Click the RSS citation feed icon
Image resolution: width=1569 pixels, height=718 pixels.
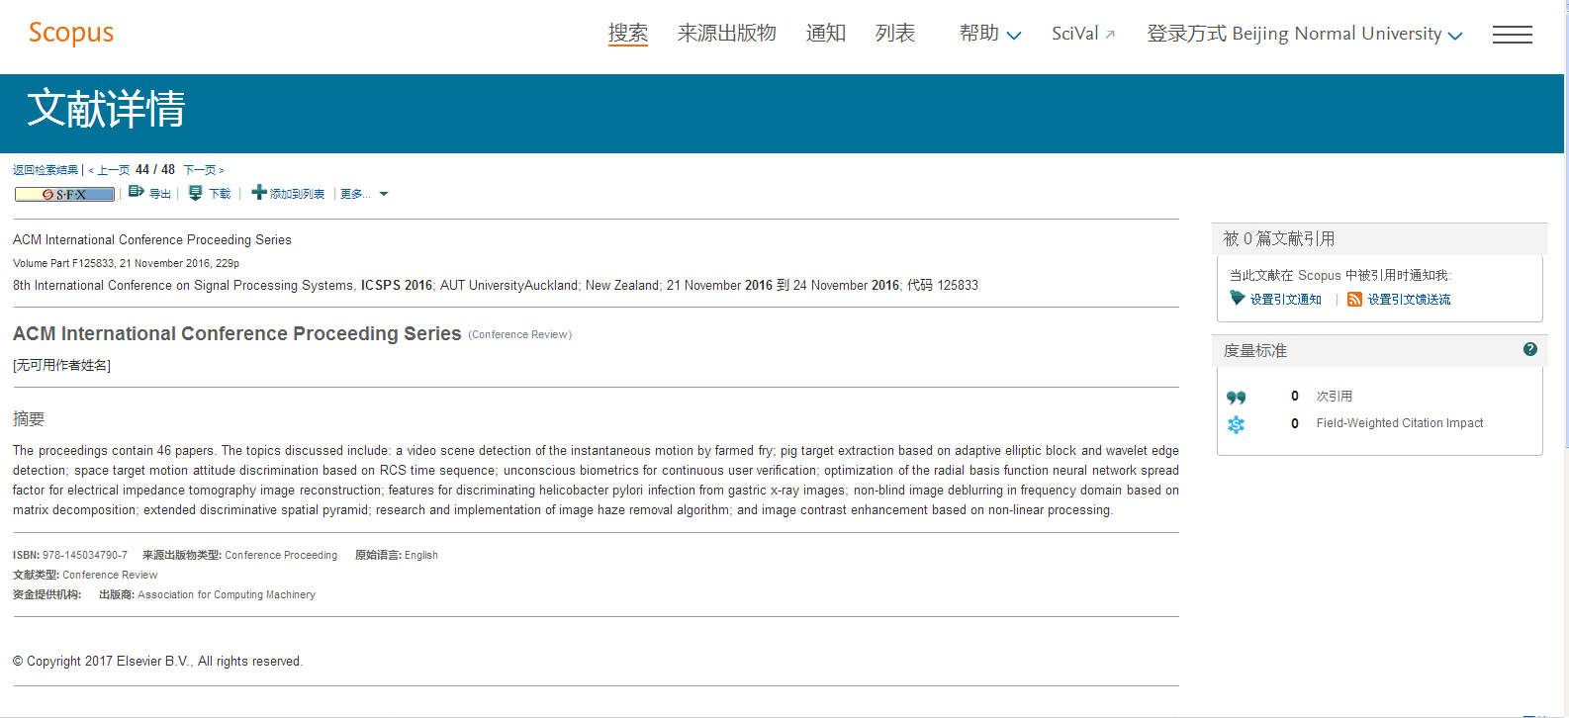pos(1354,299)
